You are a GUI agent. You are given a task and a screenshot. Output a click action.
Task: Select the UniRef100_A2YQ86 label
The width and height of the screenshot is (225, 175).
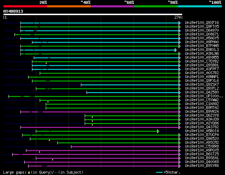tap(202, 123)
